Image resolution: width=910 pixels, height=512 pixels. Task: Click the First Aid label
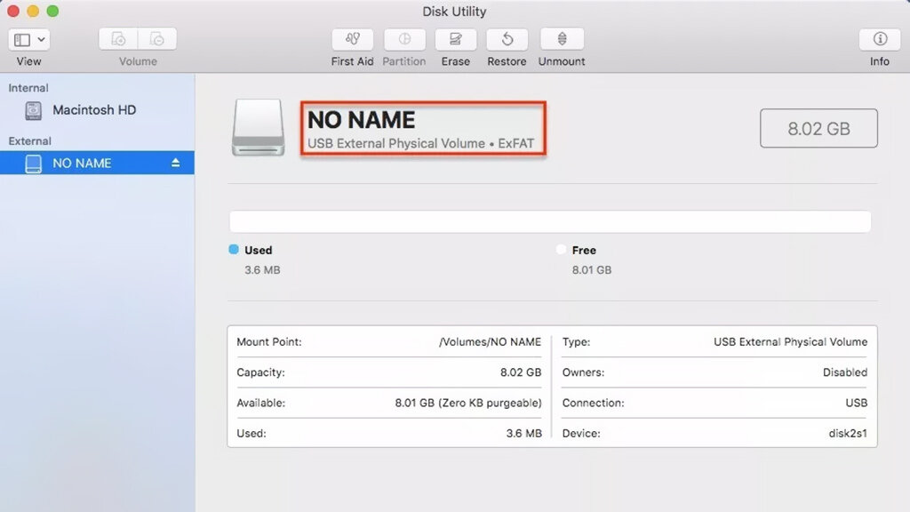352,61
